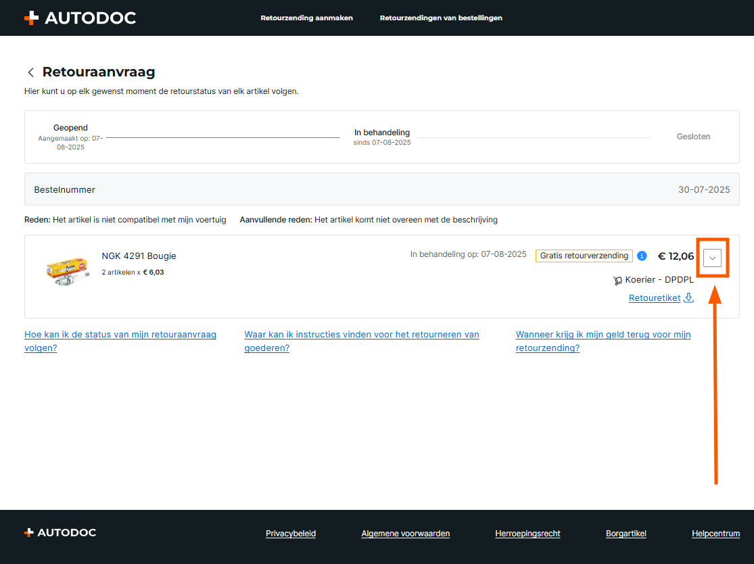The image size is (754, 564).
Task: Click the Retouretiket link text
Action: tap(654, 298)
